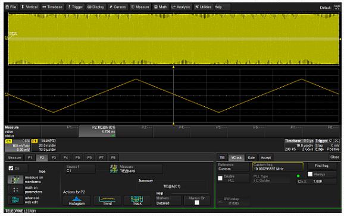Open the Vertical menu
The width and height of the screenshot is (344, 216).
[29, 7]
